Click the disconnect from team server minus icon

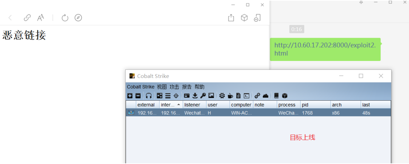coord(138,96)
